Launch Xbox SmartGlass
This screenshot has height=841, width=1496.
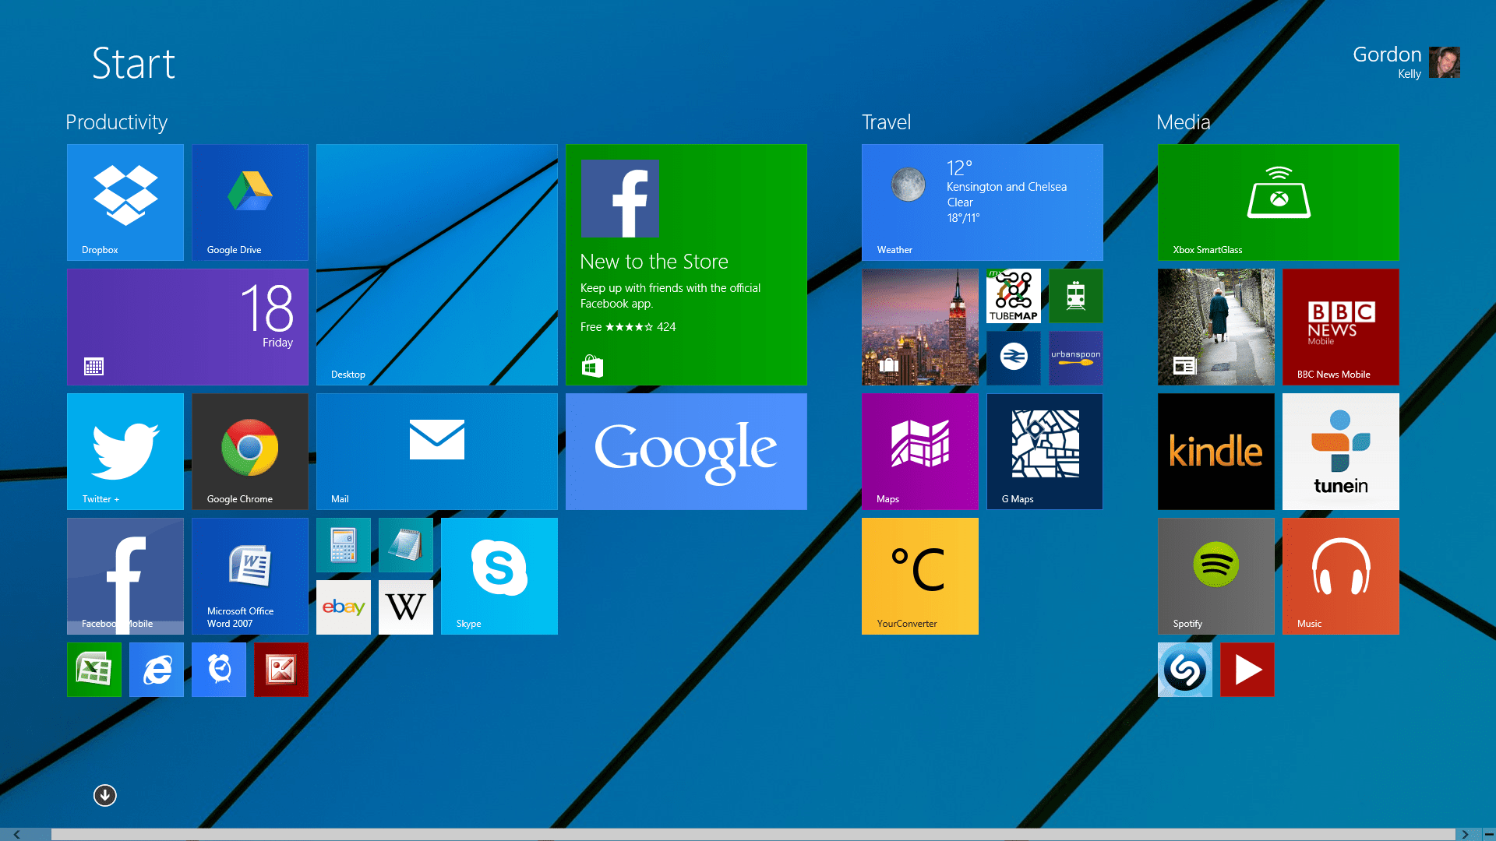(1277, 202)
